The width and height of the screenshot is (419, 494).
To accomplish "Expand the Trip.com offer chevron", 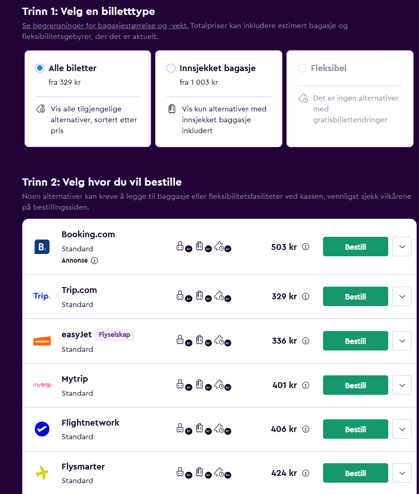I will coord(402,297).
